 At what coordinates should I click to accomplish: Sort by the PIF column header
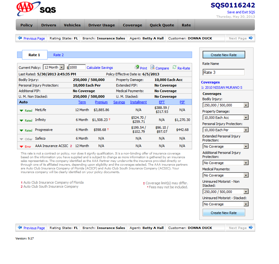coord(182,102)
